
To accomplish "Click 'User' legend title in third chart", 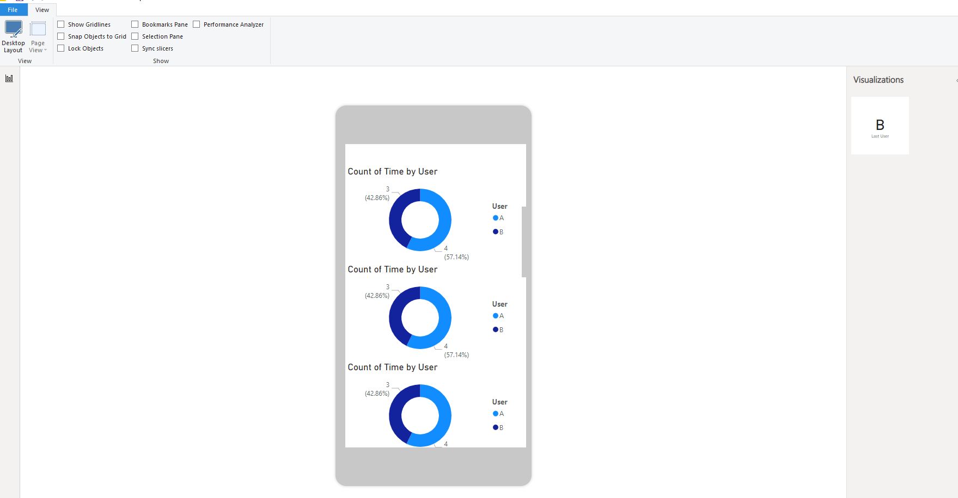I will [499, 402].
